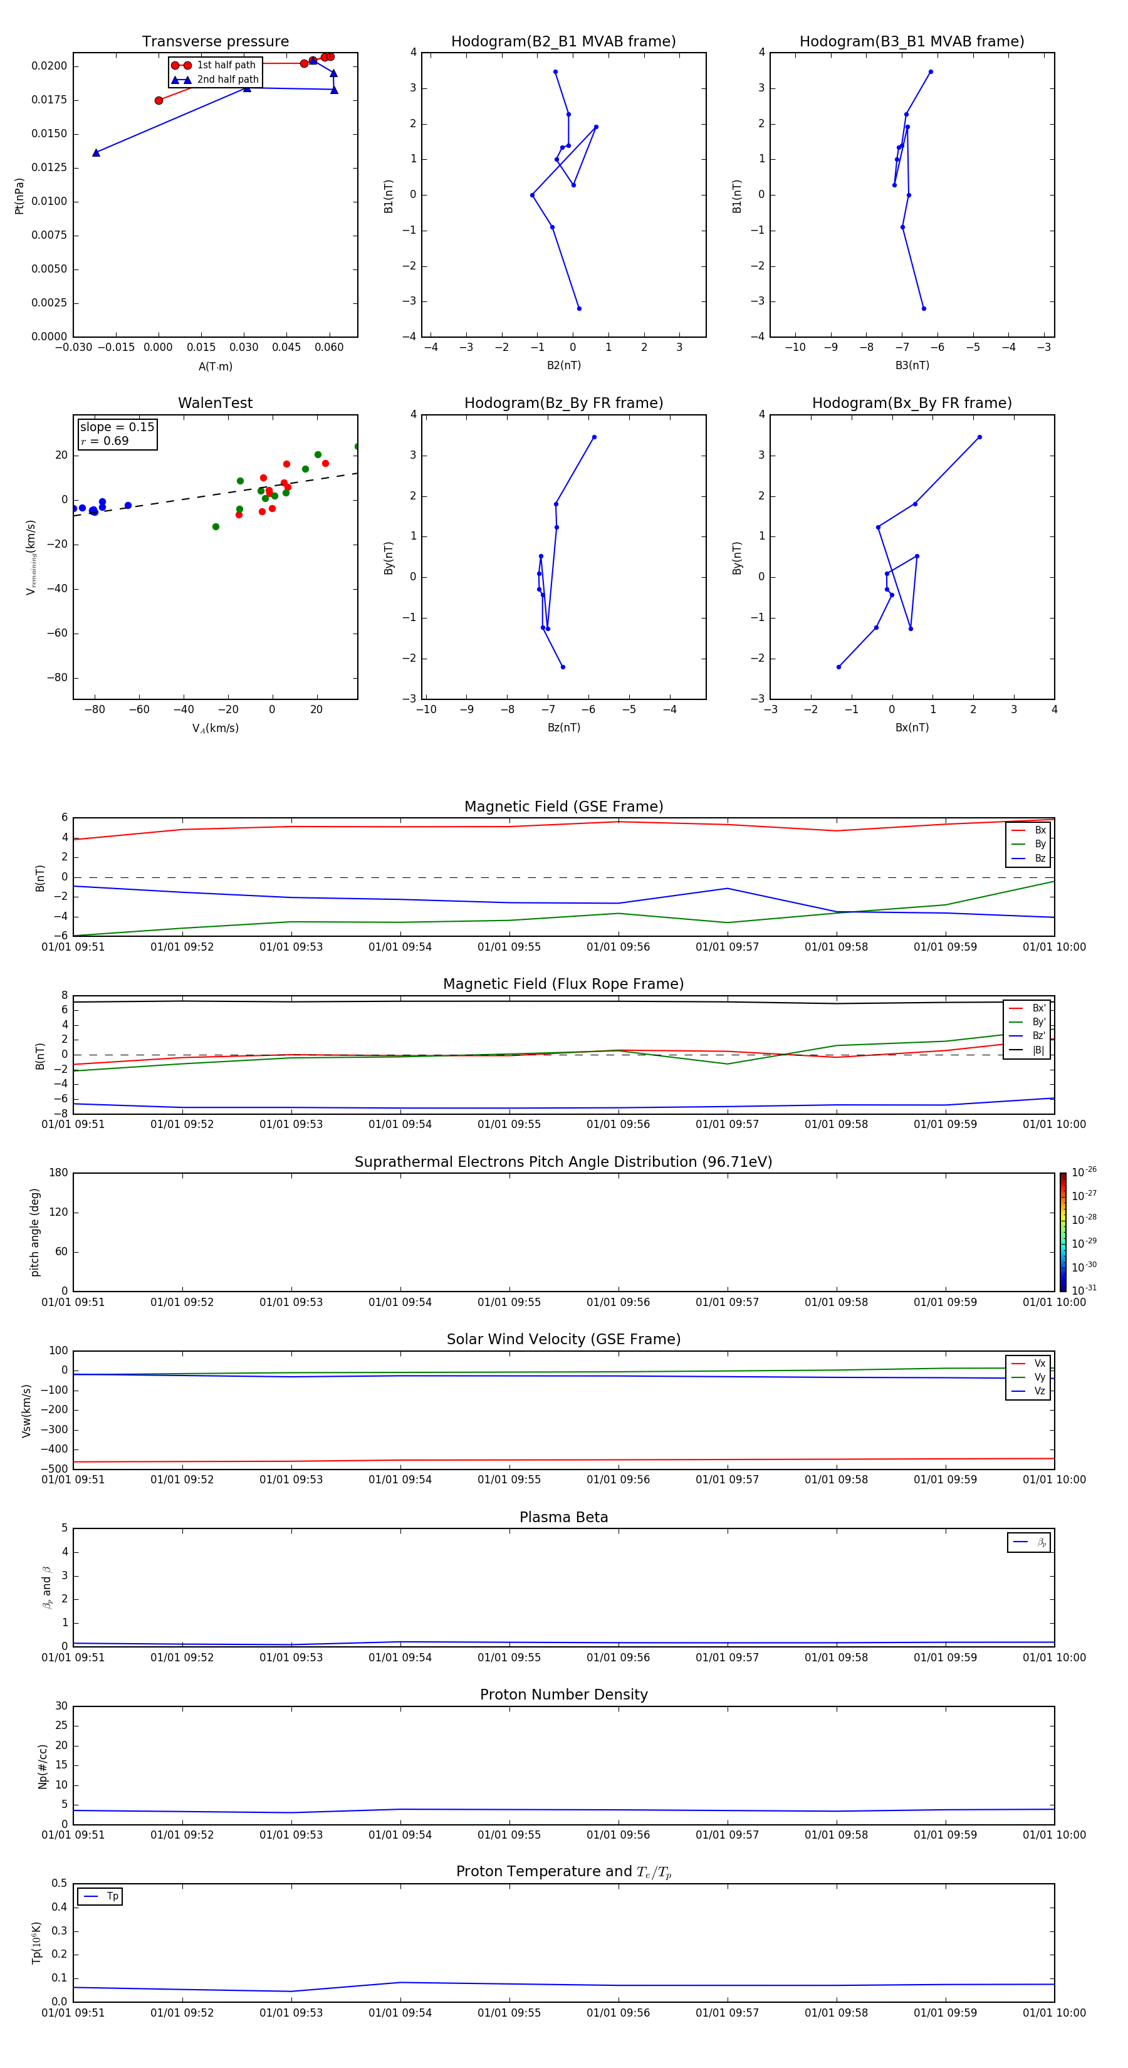The image size is (1128, 2068).
Task: Click the 'WalenTest' plot title
Action: click(x=215, y=403)
